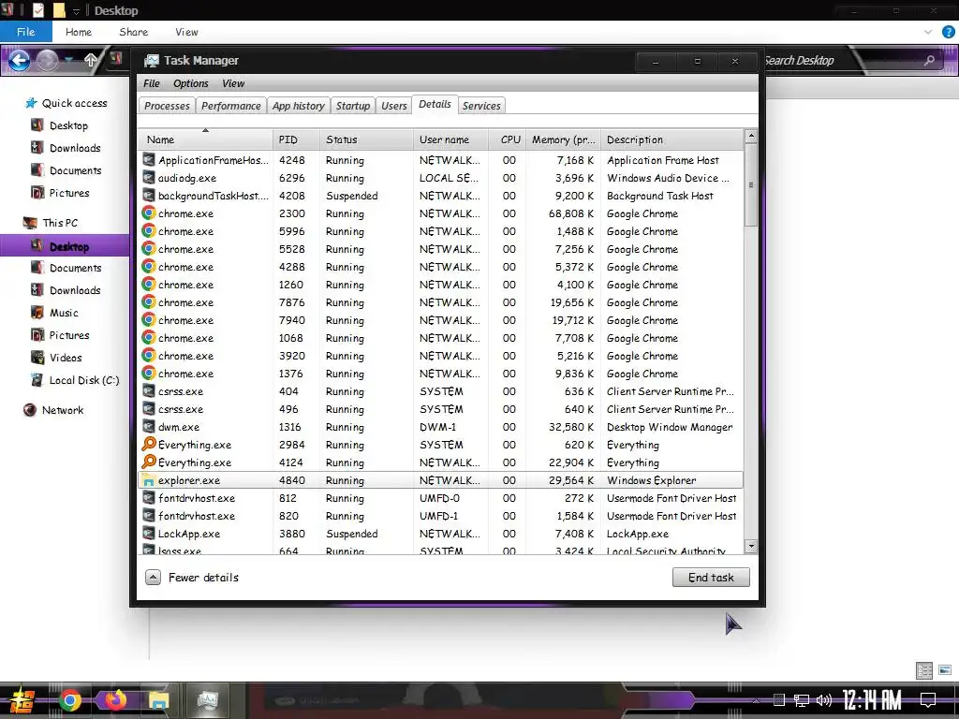Click the scrollbar up arrow
The width and height of the screenshot is (959, 719).
(x=751, y=136)
